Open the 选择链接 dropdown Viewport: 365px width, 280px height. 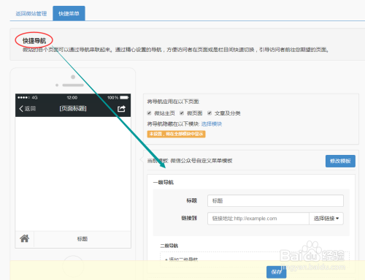pos(326,219)
